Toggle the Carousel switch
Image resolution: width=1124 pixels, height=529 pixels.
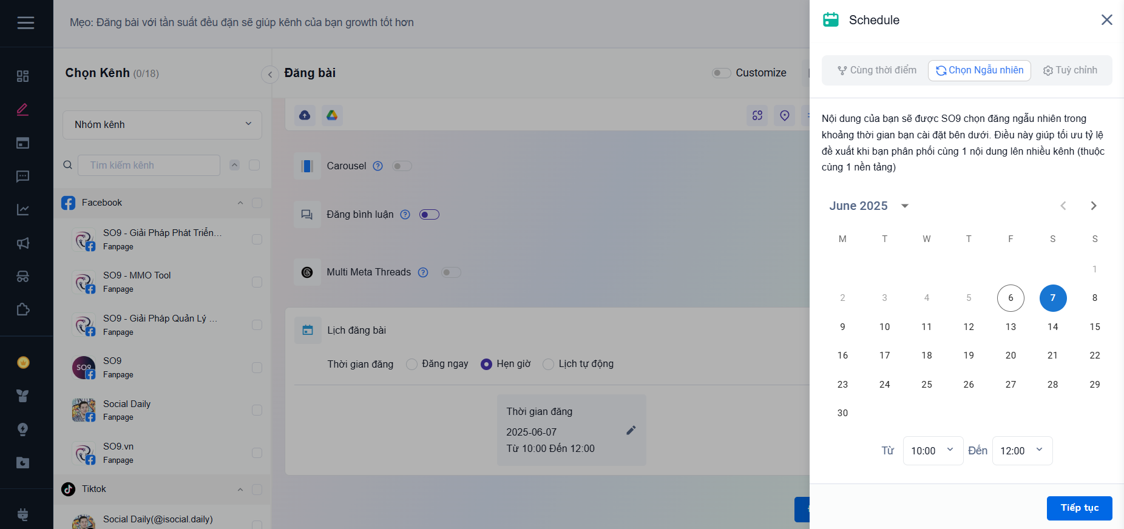coord(402,166)
